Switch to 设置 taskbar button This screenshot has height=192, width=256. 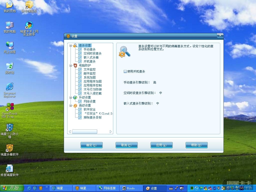pos(155,188)
